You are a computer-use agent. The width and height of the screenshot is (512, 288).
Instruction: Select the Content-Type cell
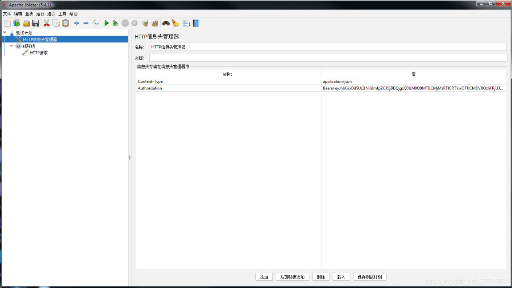point(228,81)
